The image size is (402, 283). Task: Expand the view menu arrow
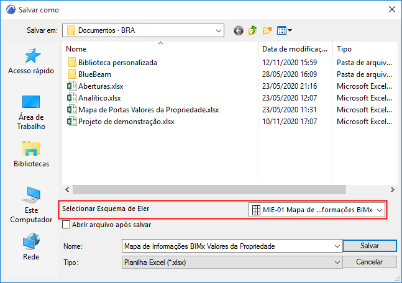tap(290, 30)
